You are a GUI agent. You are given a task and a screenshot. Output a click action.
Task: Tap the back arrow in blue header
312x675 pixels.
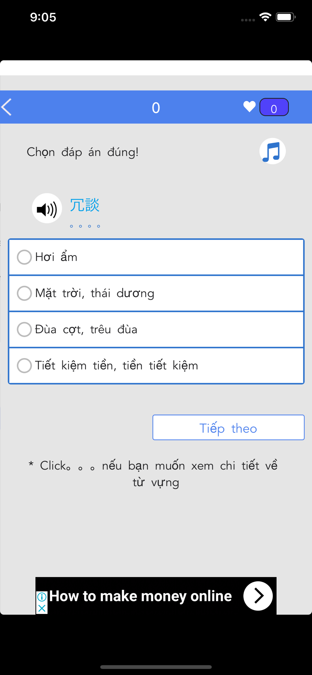(x=7, y=107)
